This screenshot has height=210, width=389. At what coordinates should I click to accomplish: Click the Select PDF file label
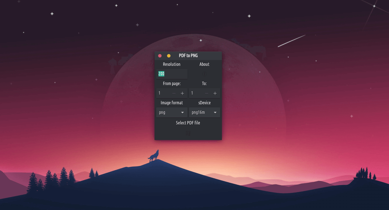[x=188, y=123]
